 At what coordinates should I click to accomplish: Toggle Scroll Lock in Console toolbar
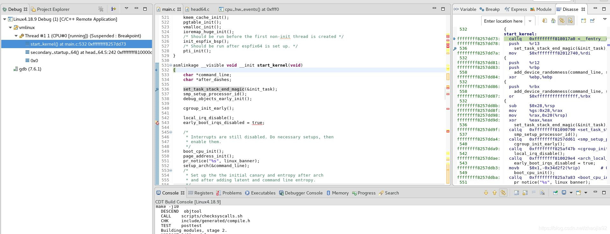(525, 193)
